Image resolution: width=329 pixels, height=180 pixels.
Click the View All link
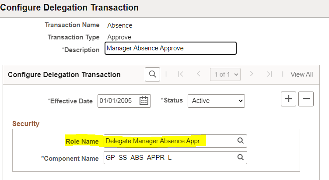point(301,74)
